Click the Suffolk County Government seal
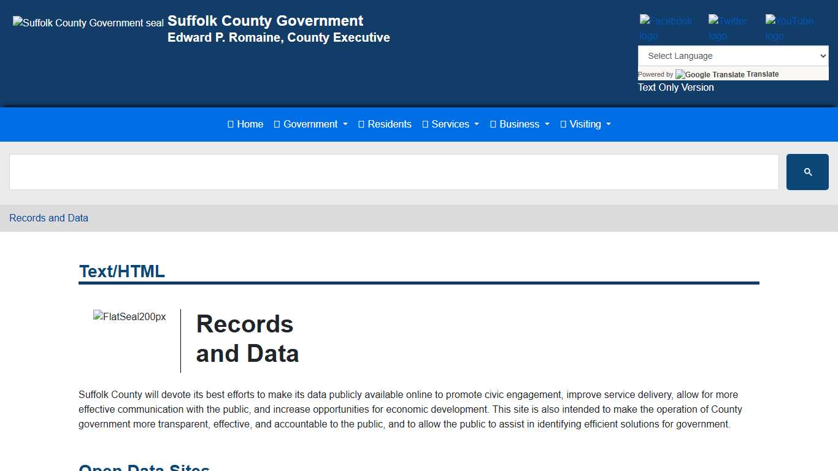 tap(87, 23)
